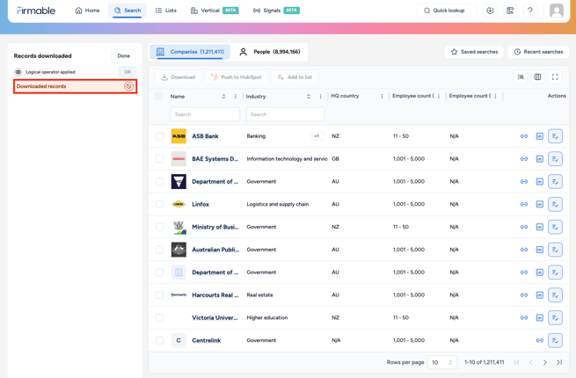
Task: Click Add to list button
Action: (x=295, y=77)
